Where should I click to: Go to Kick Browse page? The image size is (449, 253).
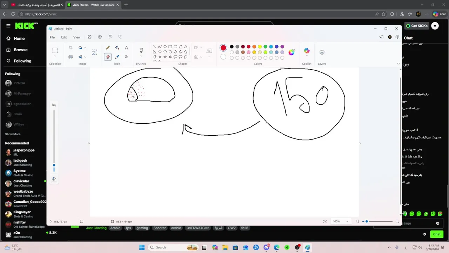pos(17,50)
